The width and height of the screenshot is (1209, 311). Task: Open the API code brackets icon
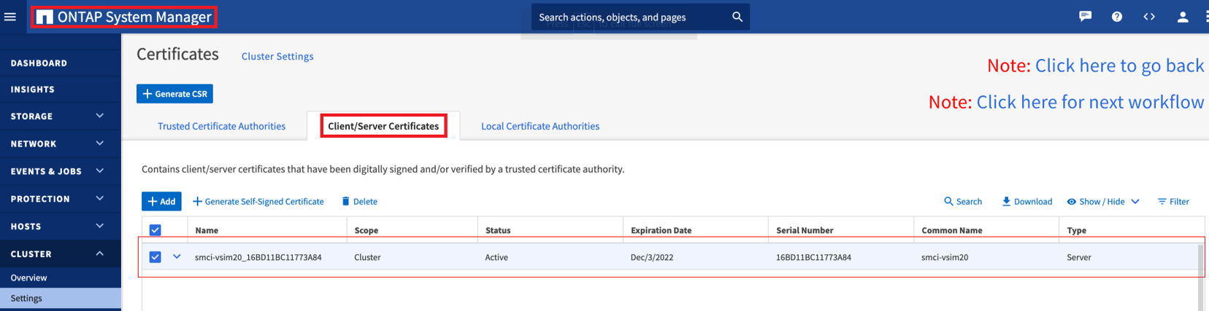point(1148,17)
